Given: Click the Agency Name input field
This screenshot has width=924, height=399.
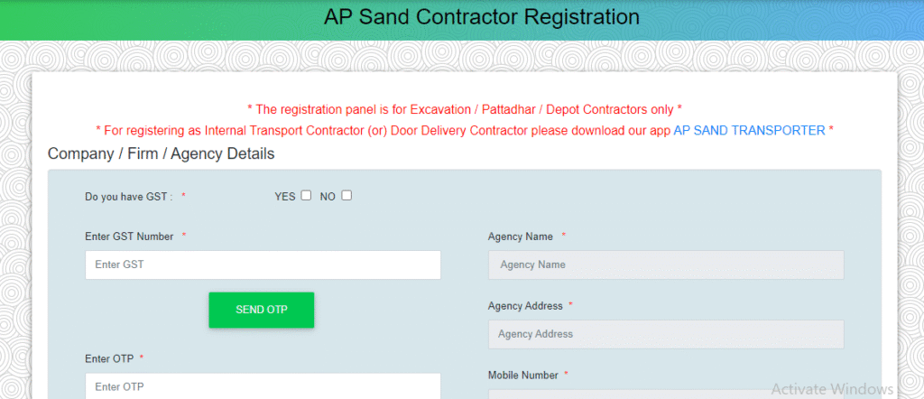Looking at the screenshot, I should [x=665, y=264].
